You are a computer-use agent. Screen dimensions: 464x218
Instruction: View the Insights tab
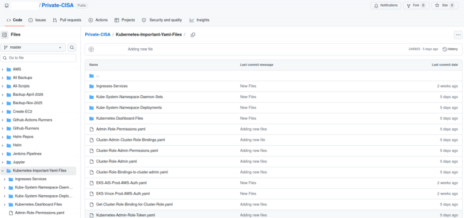pos(199,20)
